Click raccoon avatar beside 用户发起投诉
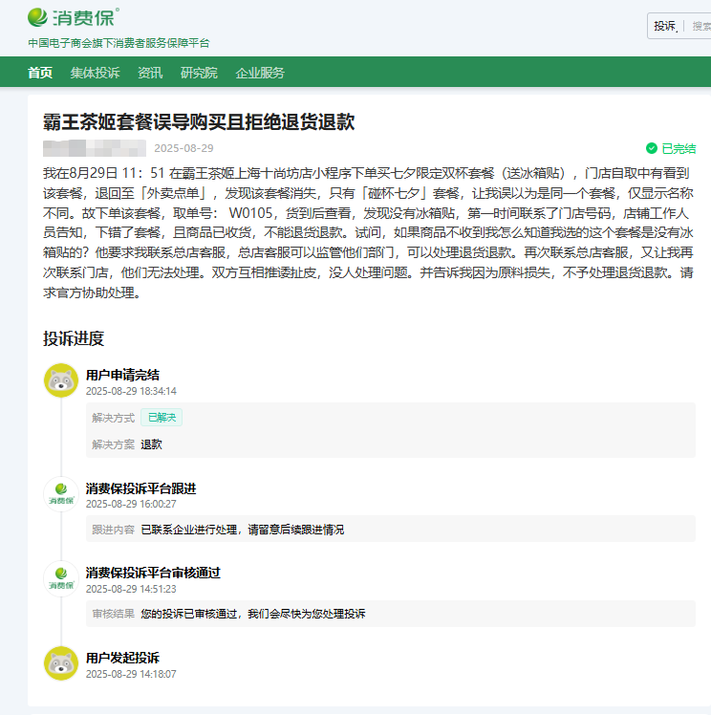 point(61,663)
